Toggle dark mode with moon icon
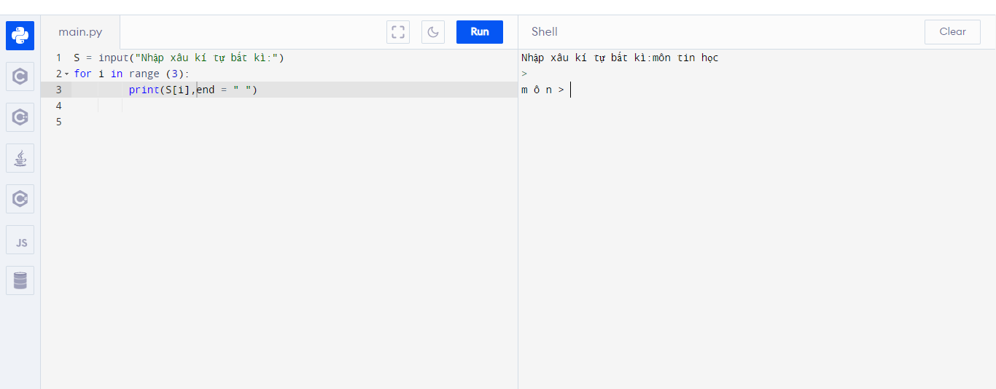Image resolution: width=996 pixels, height=389 pixels. (x=433, y=32)
